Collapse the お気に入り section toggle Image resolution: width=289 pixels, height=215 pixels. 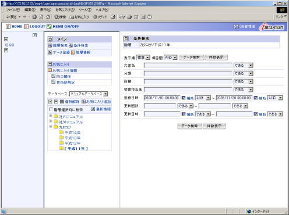pos(50,64)
